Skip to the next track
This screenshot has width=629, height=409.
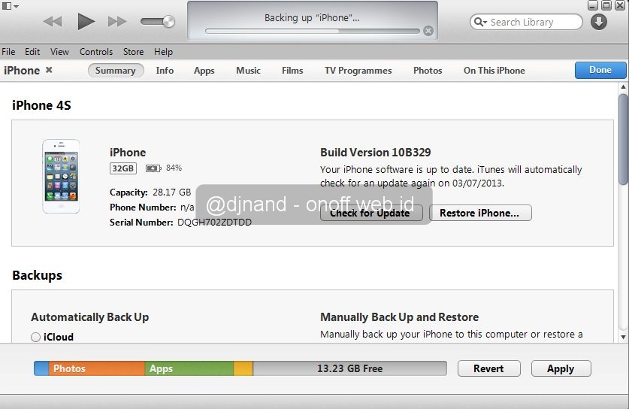point(117,21)
